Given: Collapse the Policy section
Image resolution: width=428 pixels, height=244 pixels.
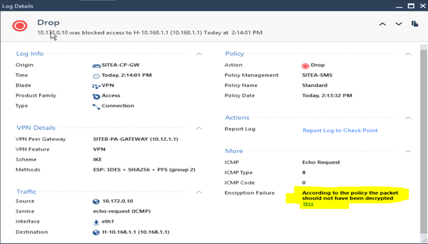Looking at the screenshot, I should (x=407, y=54).
